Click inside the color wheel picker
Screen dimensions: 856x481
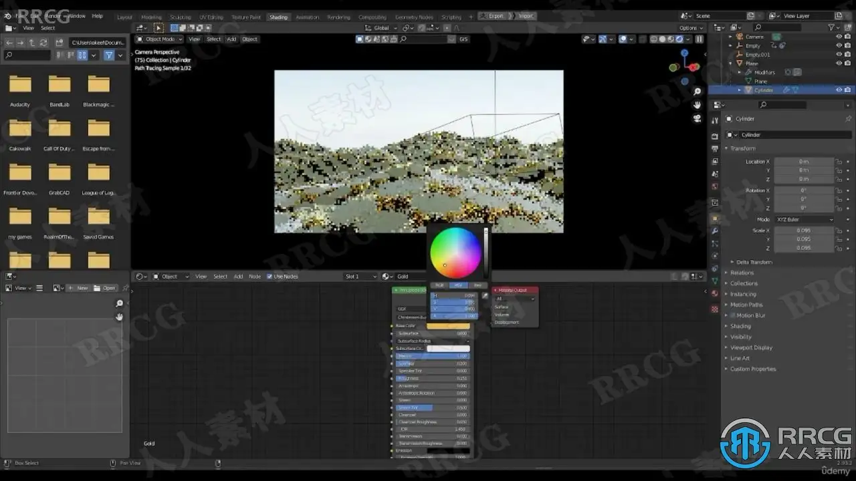[x=455, y=253]
